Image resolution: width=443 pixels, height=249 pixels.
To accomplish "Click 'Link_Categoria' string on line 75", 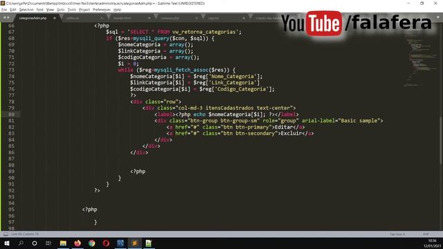I will 234,83.
